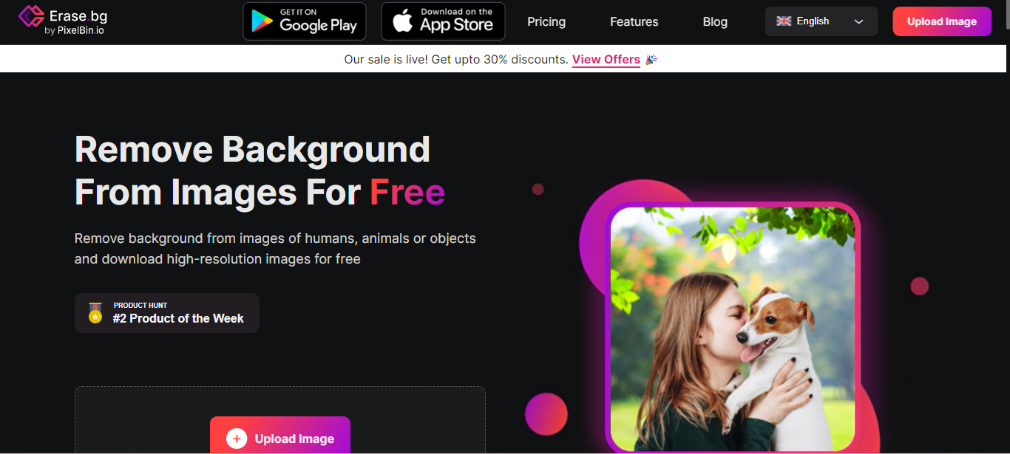Click the UK flag icon
Image resolution: width=1010 pixels, height=454 pixels.
(784, 21)
